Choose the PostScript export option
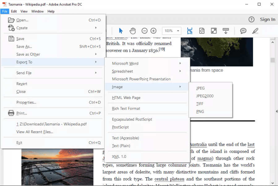The width and height of the screenshot is (278, 186). (x=147, y=127)
